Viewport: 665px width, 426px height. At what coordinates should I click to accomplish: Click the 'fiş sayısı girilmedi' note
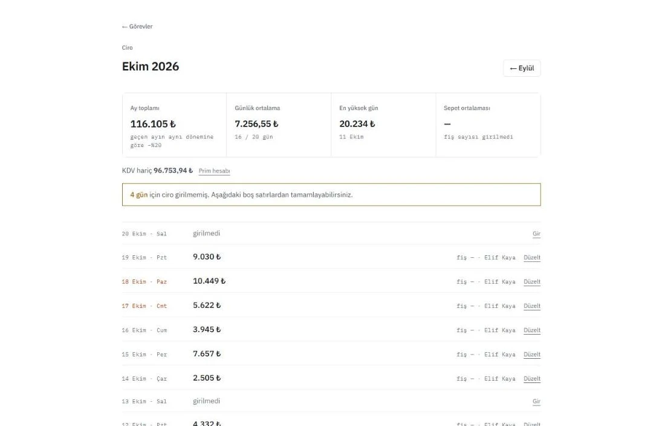(x=478, y=137)
